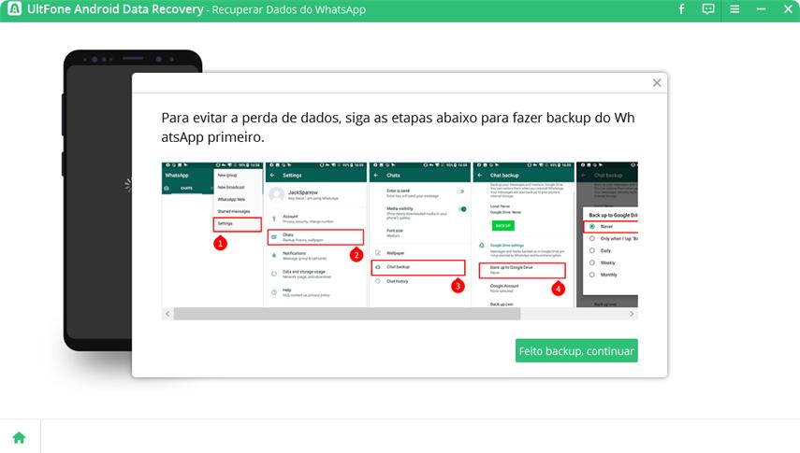Screen dimensions: 800x453
Task: Click the horizontal scrollbar thumb under tutorial images
Action: (x=347, y=314)
